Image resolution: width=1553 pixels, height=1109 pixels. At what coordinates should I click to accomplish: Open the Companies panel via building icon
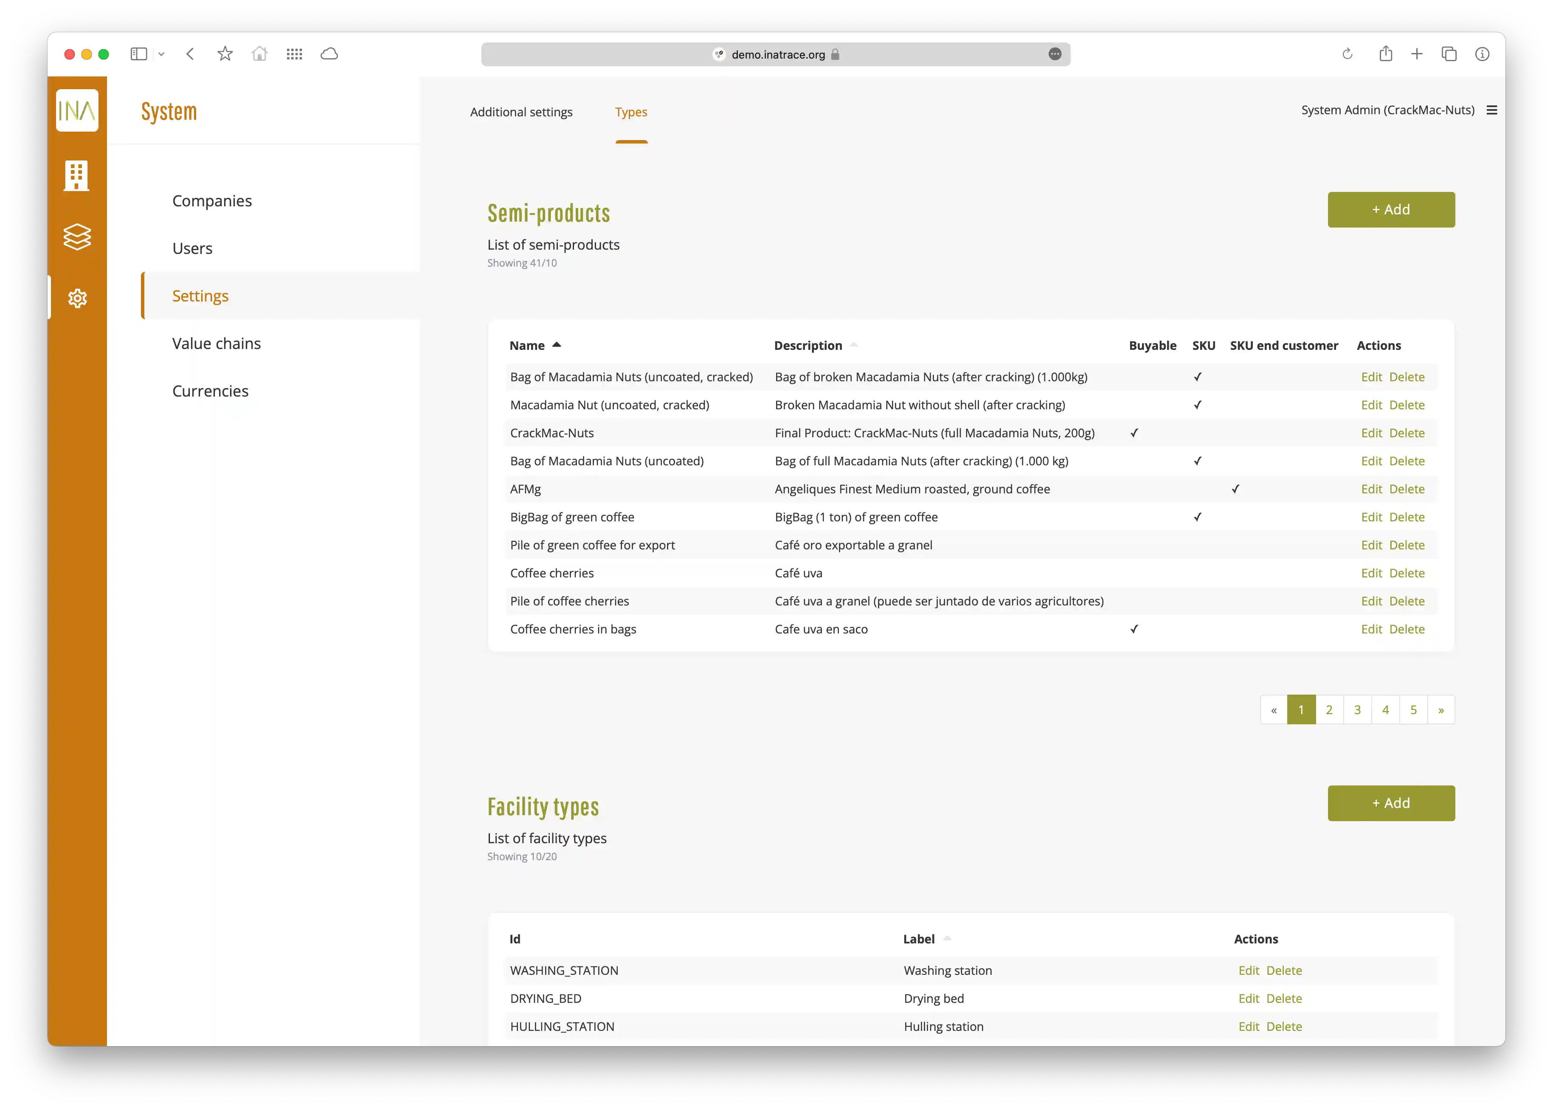pyautogui.click(x=77, y=175)
